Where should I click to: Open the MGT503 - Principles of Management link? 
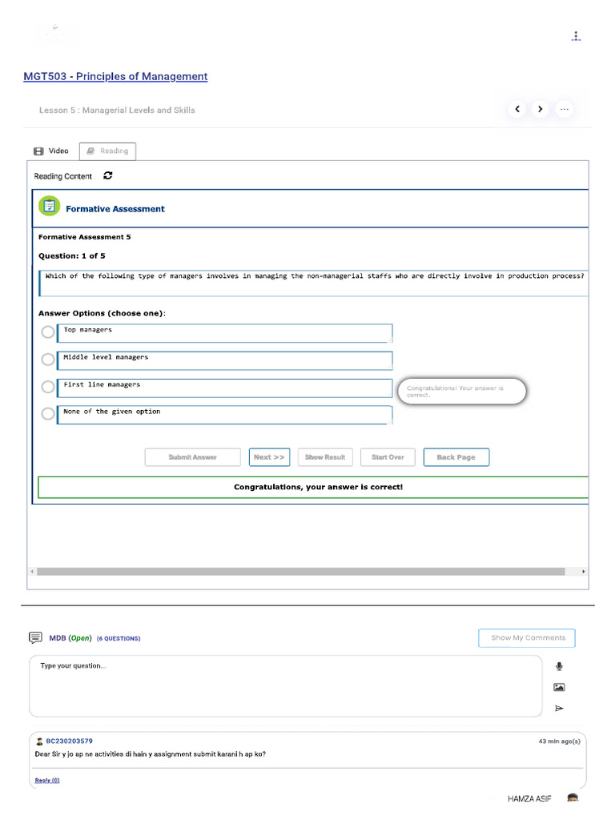pyautogui.click(x=115, y=76)
